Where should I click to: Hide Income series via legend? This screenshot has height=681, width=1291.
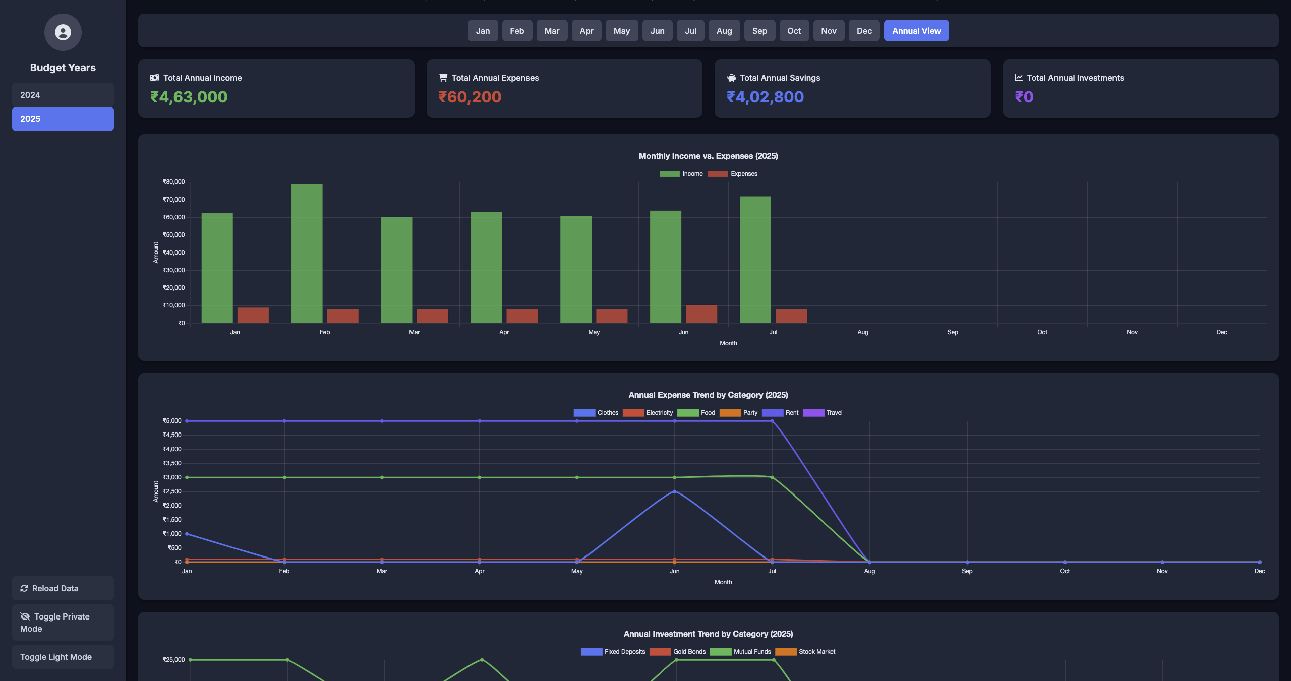[x=681, y=174]
